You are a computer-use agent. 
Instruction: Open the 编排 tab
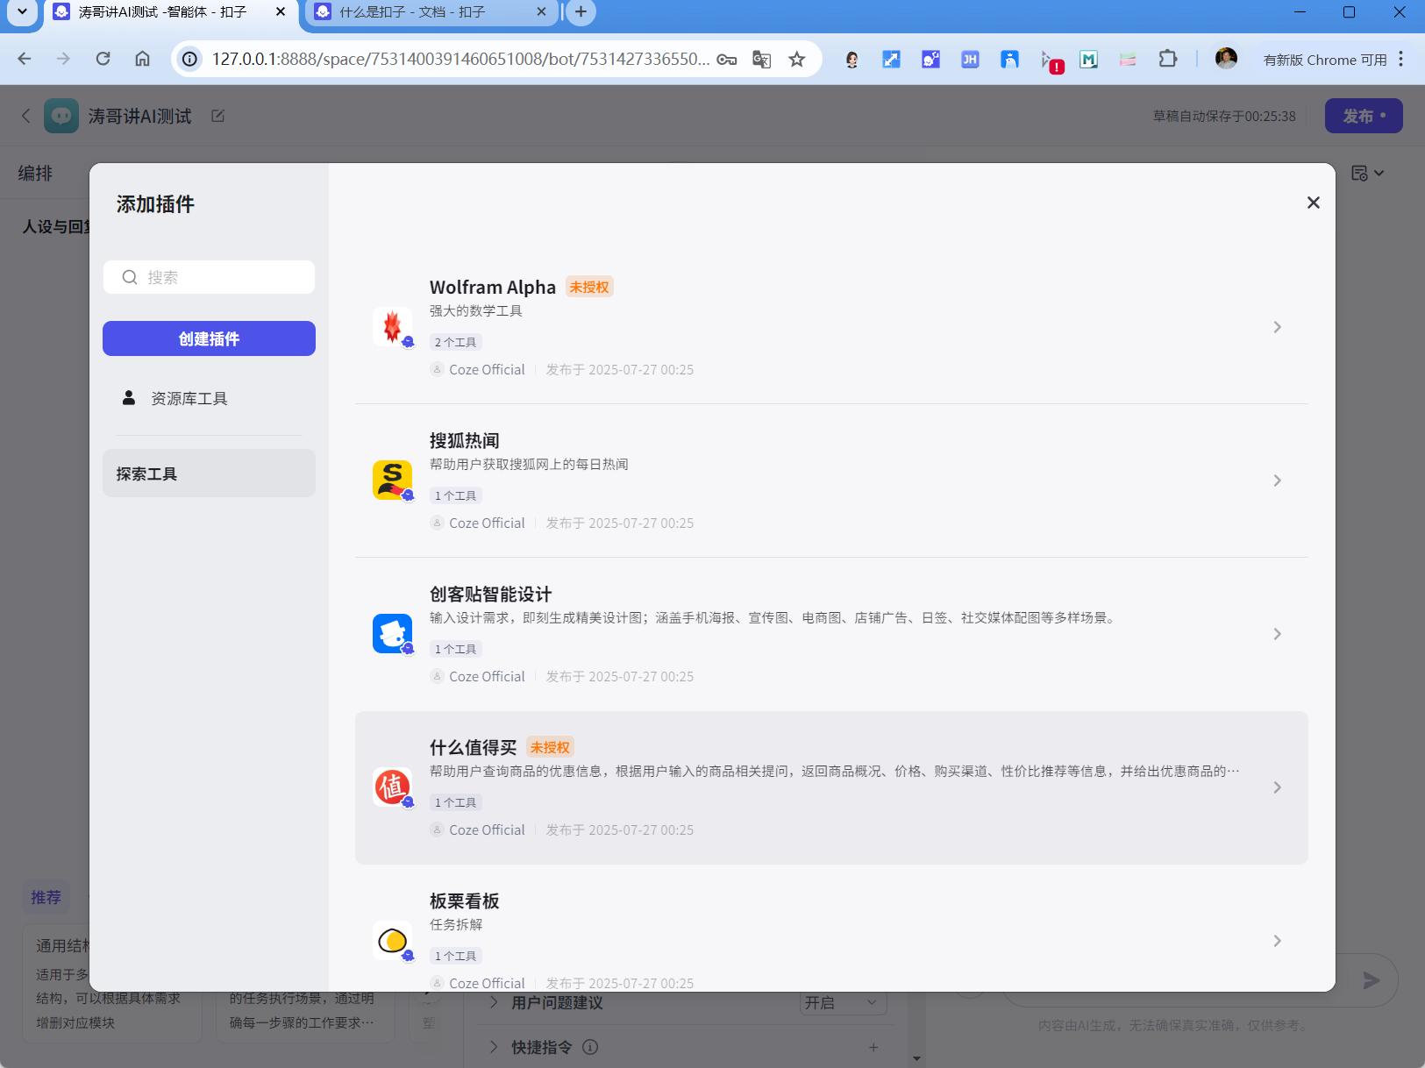36,174
